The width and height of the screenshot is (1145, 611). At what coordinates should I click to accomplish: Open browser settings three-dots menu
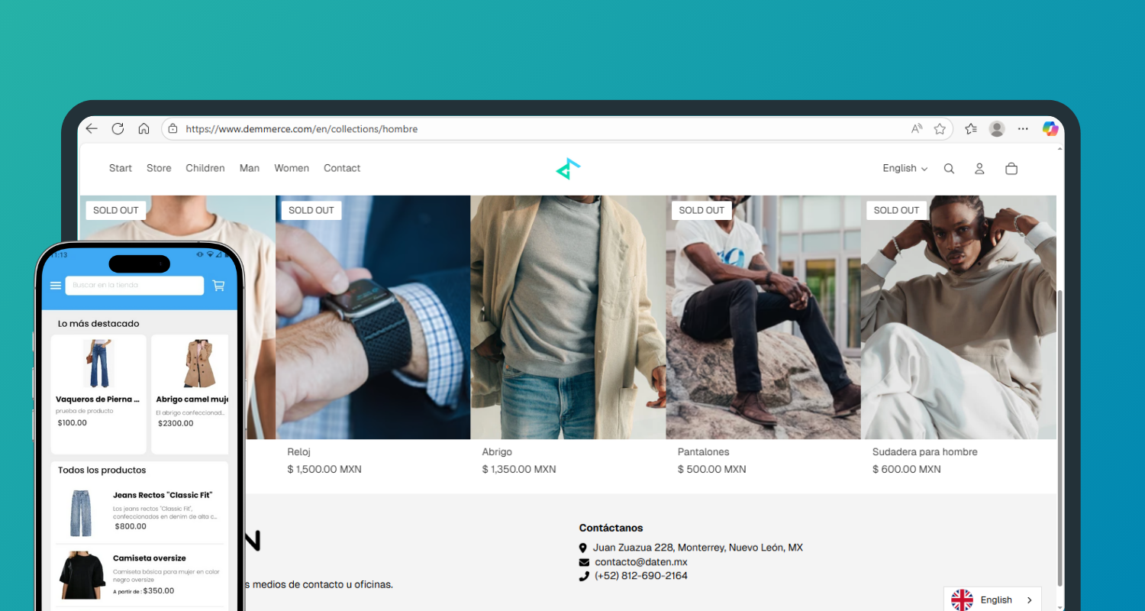tap(1023, 129)
